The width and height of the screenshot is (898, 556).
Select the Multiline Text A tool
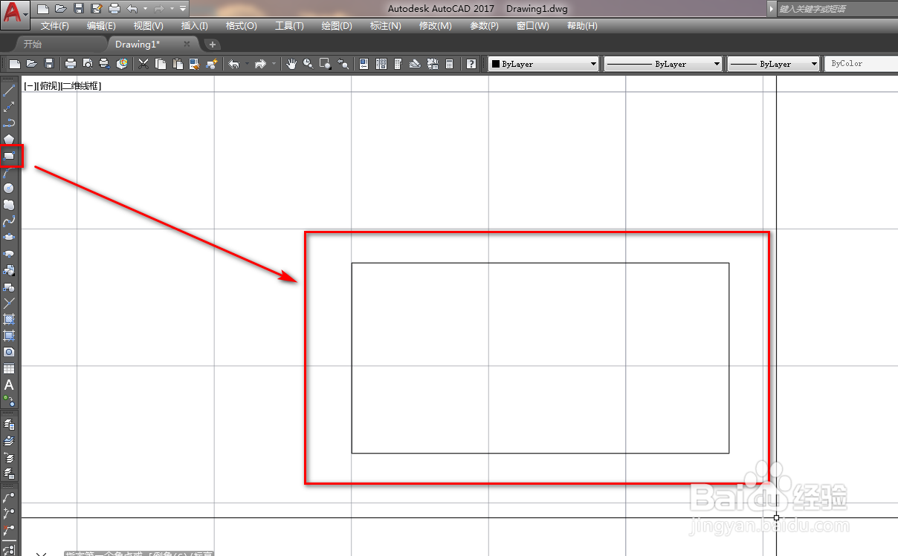pyautogui.click(x=9, y=385)
